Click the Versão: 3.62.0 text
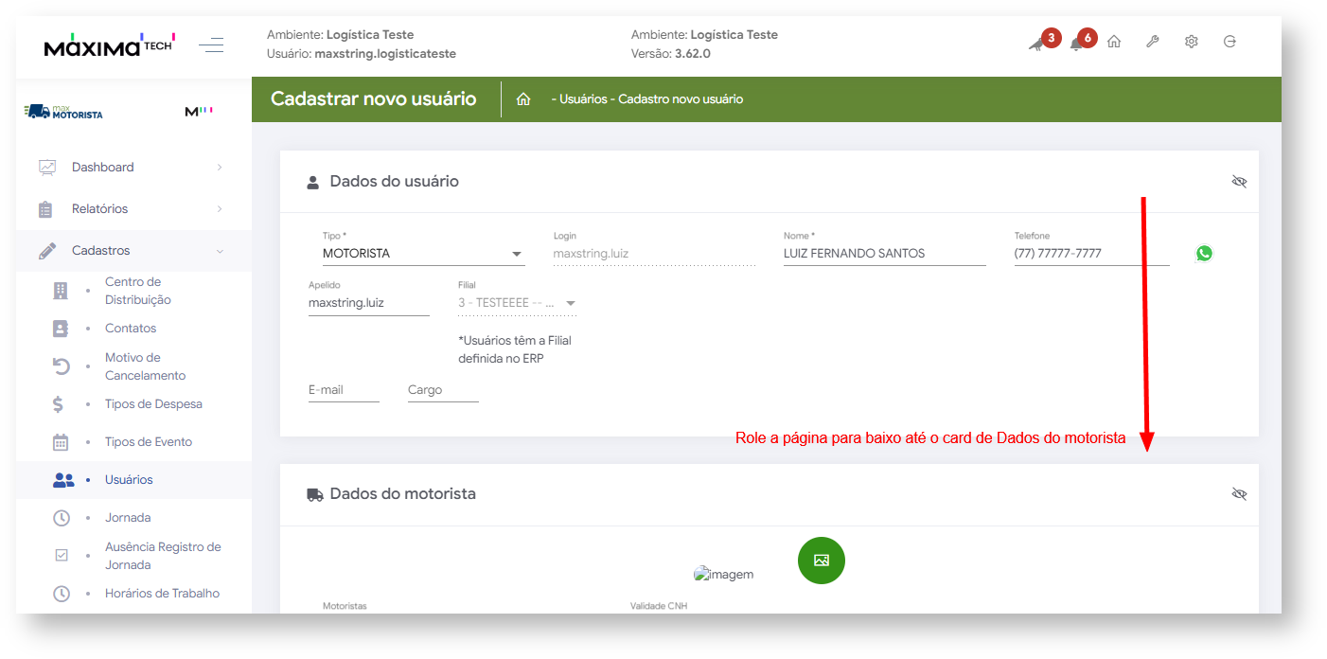The height and width of the screenshot is (659, 1327). pyautogui.click(x=671, y=54)
